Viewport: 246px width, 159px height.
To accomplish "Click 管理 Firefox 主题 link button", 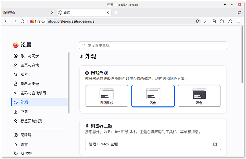I will (153, 144).
